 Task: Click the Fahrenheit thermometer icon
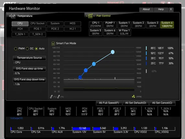58,97
